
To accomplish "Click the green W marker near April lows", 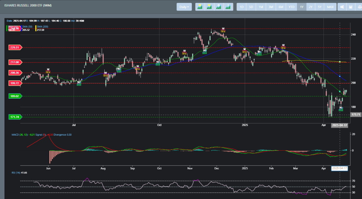I will point(341,109).
